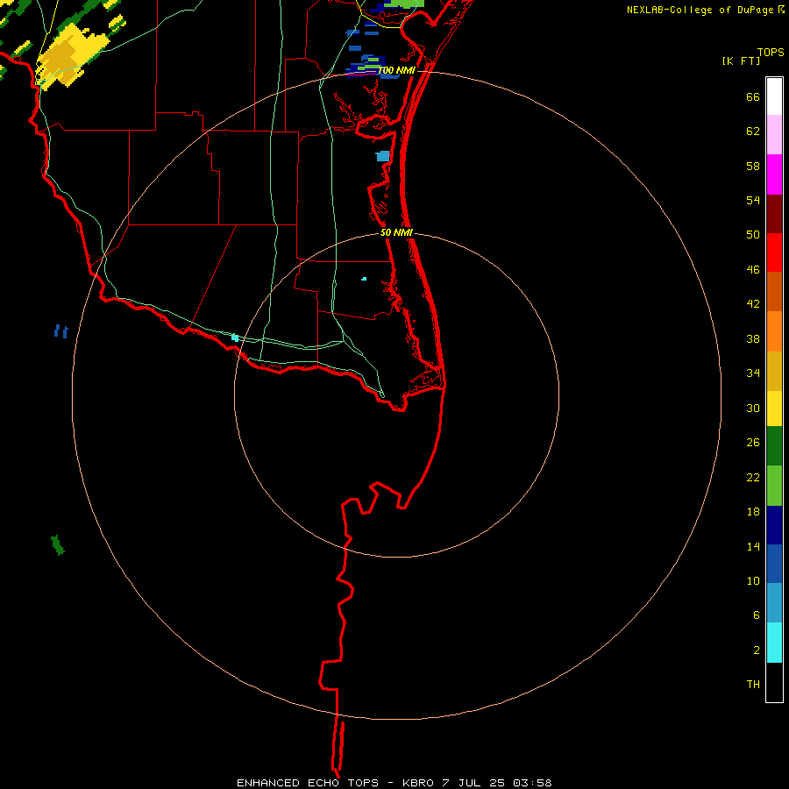Click the navy blue legend swatch
This screenshot has height=789, width=789.
(x=774, y=525)
